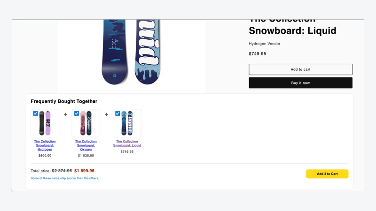376x211 pixels.
Task: Follow the Collection Snowboard: Oxygen link
Action: 86,145
